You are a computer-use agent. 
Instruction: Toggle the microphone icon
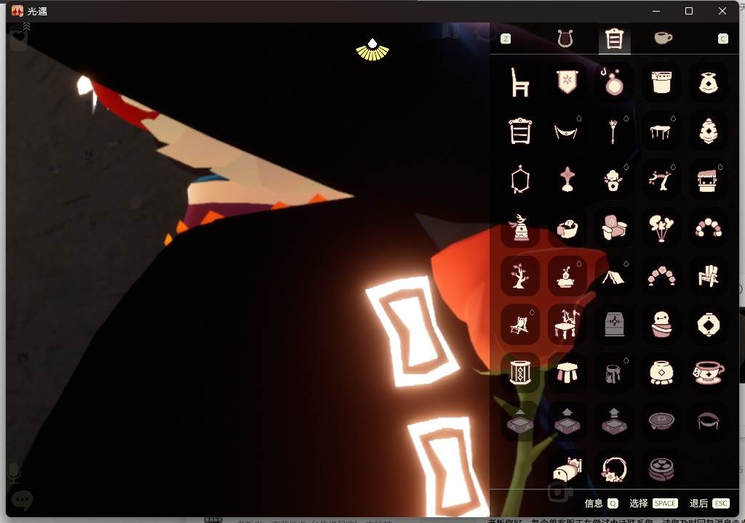tap(14, 473)
